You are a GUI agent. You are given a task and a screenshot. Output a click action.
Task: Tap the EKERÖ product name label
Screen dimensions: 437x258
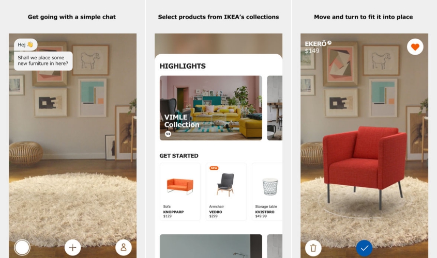pyautogui.click(x=315, y=44)
